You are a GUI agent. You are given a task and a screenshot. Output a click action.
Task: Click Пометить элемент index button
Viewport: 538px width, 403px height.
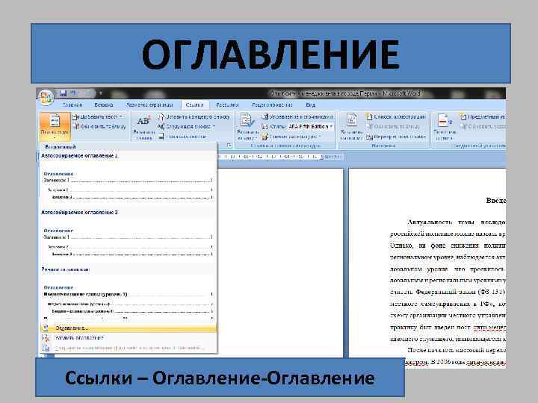(x=445, y=126)
